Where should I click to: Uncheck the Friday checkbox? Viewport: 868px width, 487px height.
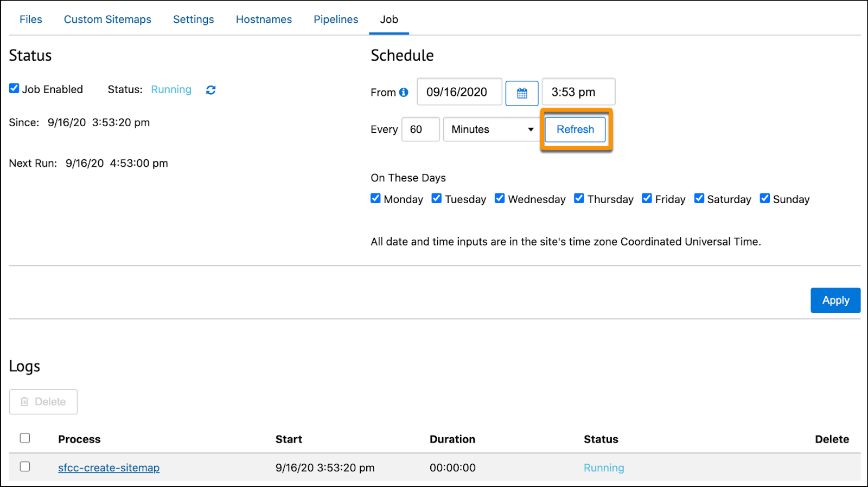click(x=647, y=198)
